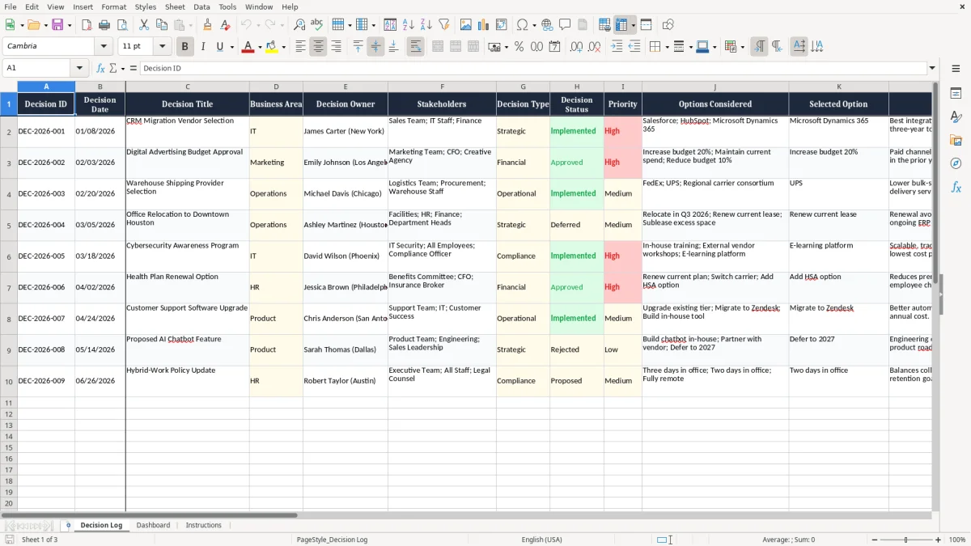Viewport: 971px width, 546px height.
Task: Open the borders dropdown arrow
Action: tap(666, 47)
